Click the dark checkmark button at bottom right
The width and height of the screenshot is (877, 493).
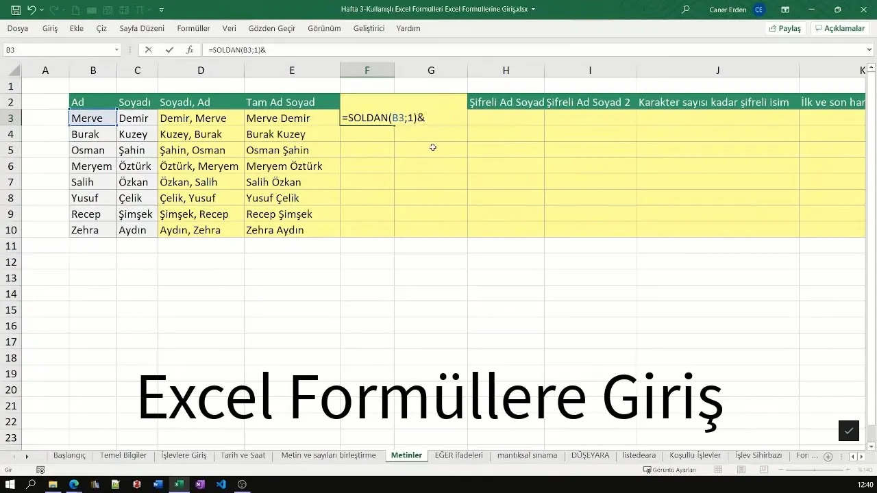[849, 431]
